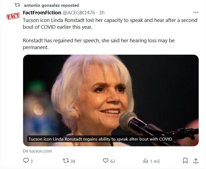Open view analytics bar chart icon
Viewport: 206px width, 169px height.
(x=145, y=161)
